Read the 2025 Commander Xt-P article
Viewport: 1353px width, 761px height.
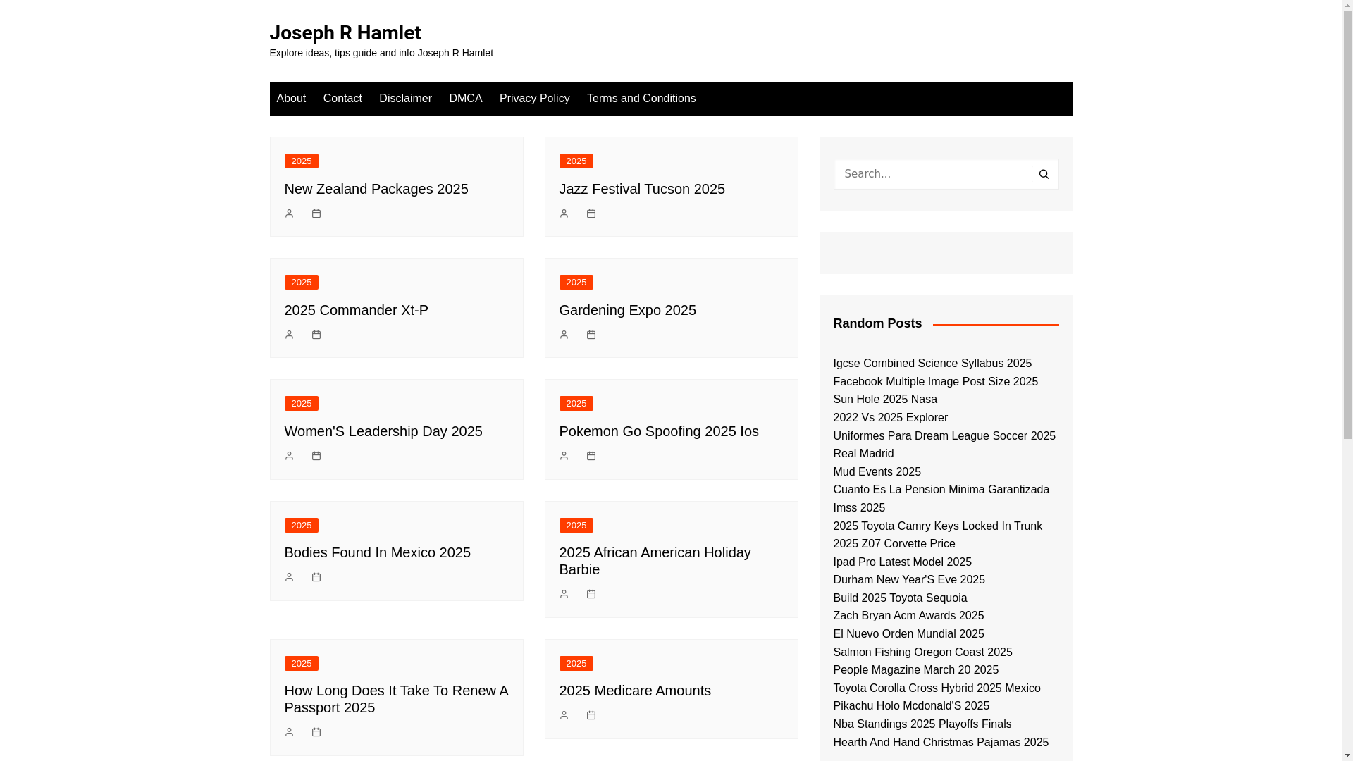tap(357, 310)
